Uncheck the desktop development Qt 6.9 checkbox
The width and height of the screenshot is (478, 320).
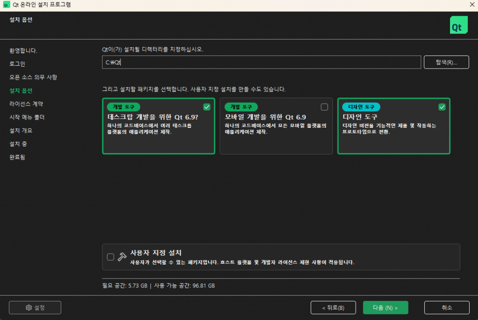tap(207, 107)
